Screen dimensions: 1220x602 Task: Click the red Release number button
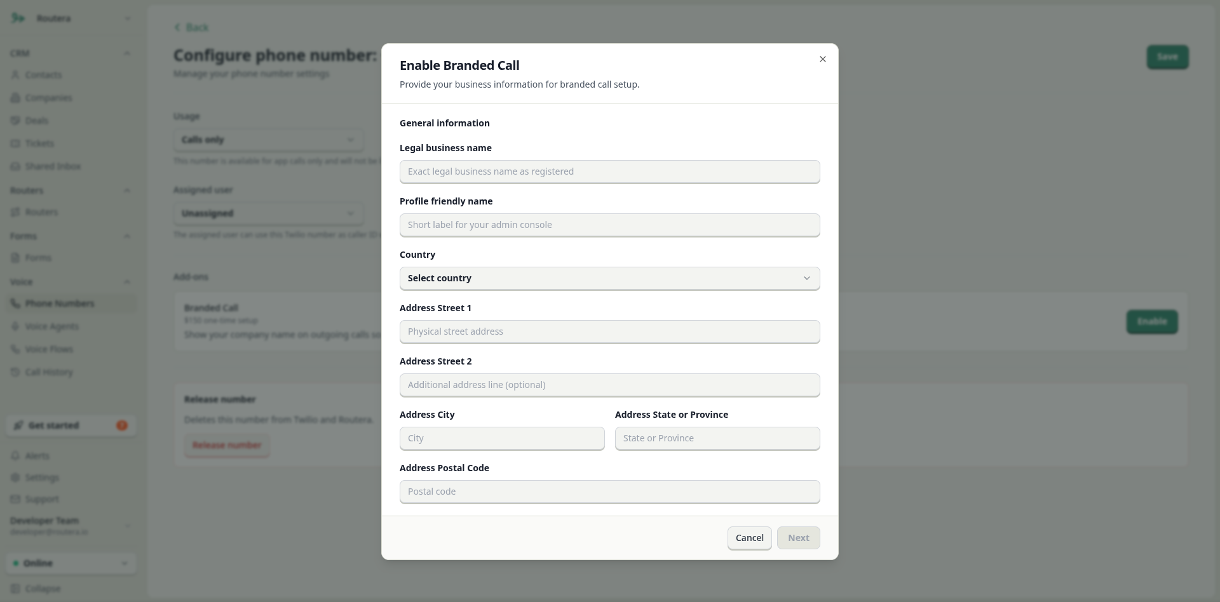pos(227,445)
